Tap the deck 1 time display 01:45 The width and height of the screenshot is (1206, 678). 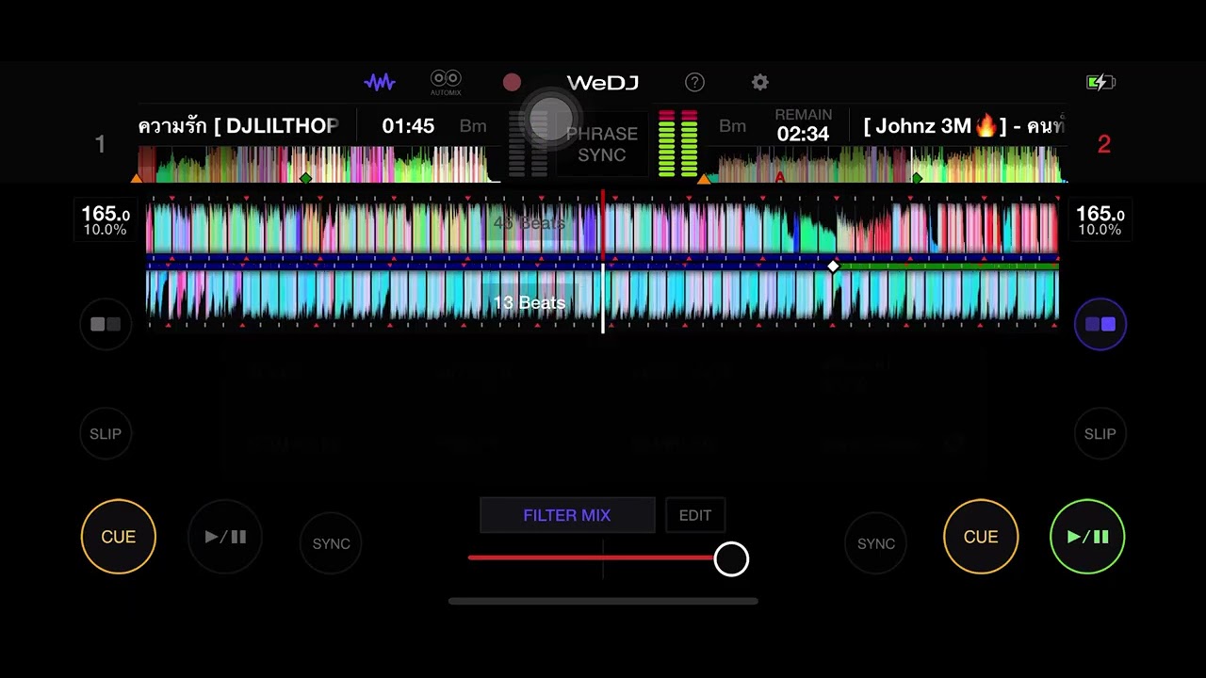408,126
